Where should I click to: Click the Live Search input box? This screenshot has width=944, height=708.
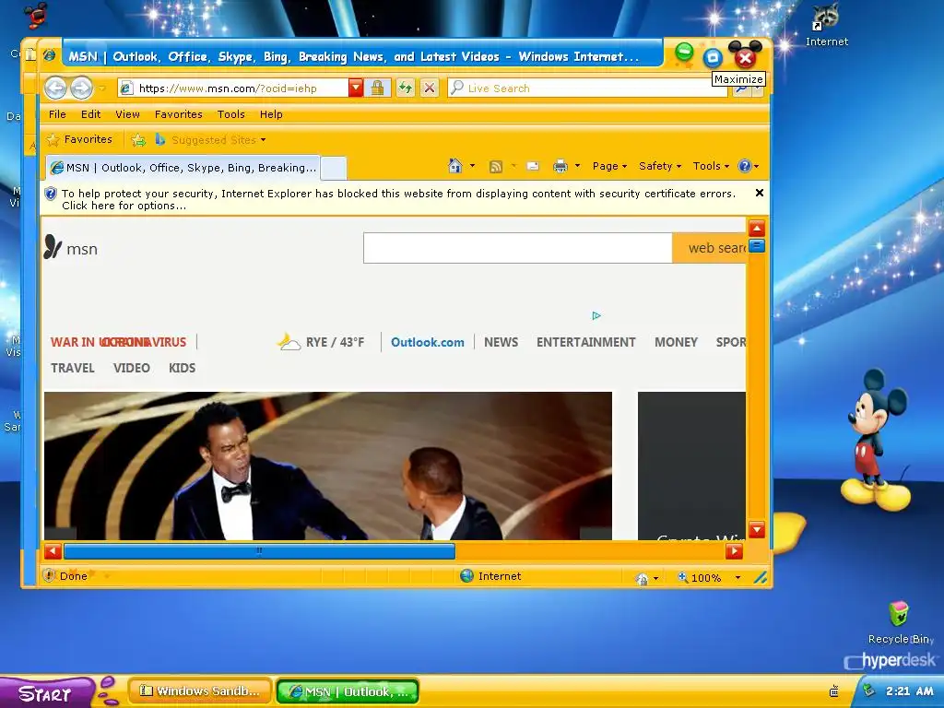point(587,88)
